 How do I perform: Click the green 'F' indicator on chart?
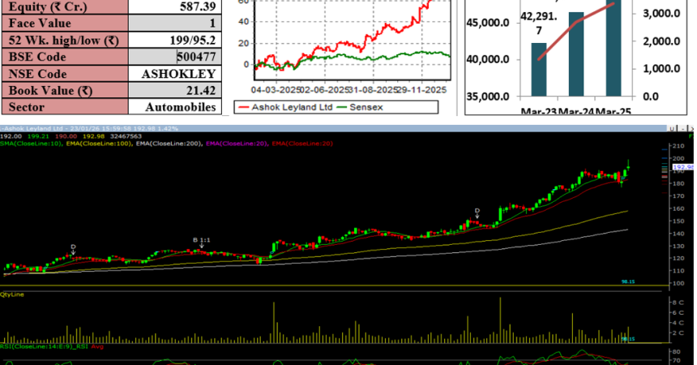pos(690,136)
